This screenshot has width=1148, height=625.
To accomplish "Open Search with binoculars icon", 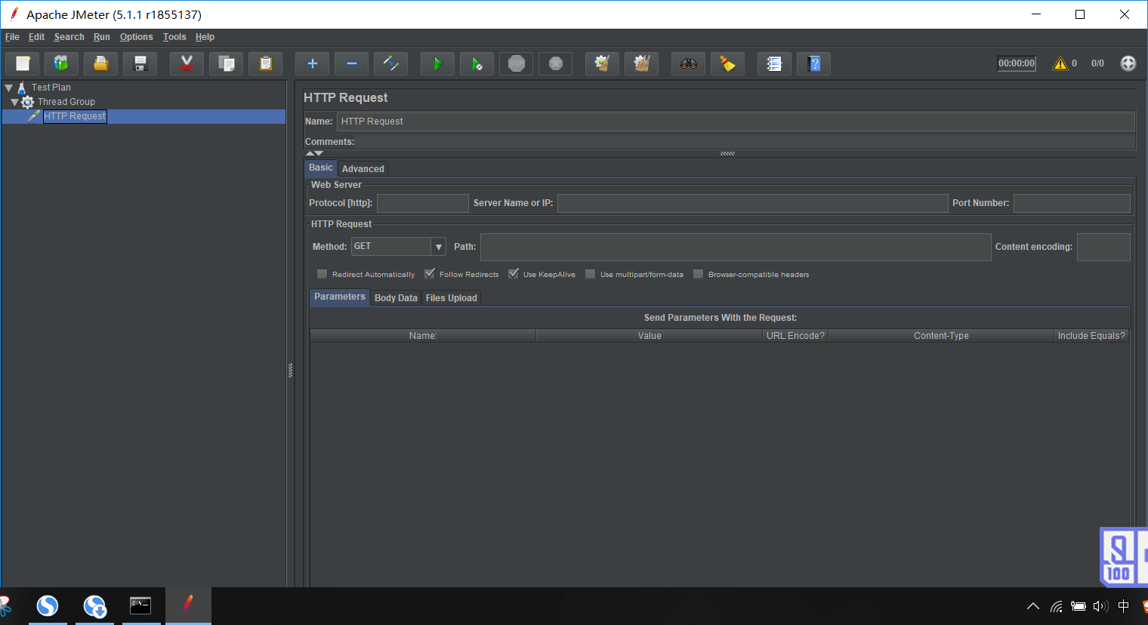I will (688, 63).
